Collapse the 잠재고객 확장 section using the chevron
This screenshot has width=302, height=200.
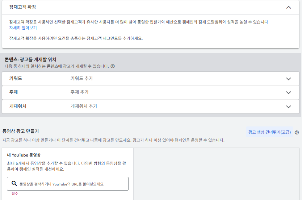(288, 7)
